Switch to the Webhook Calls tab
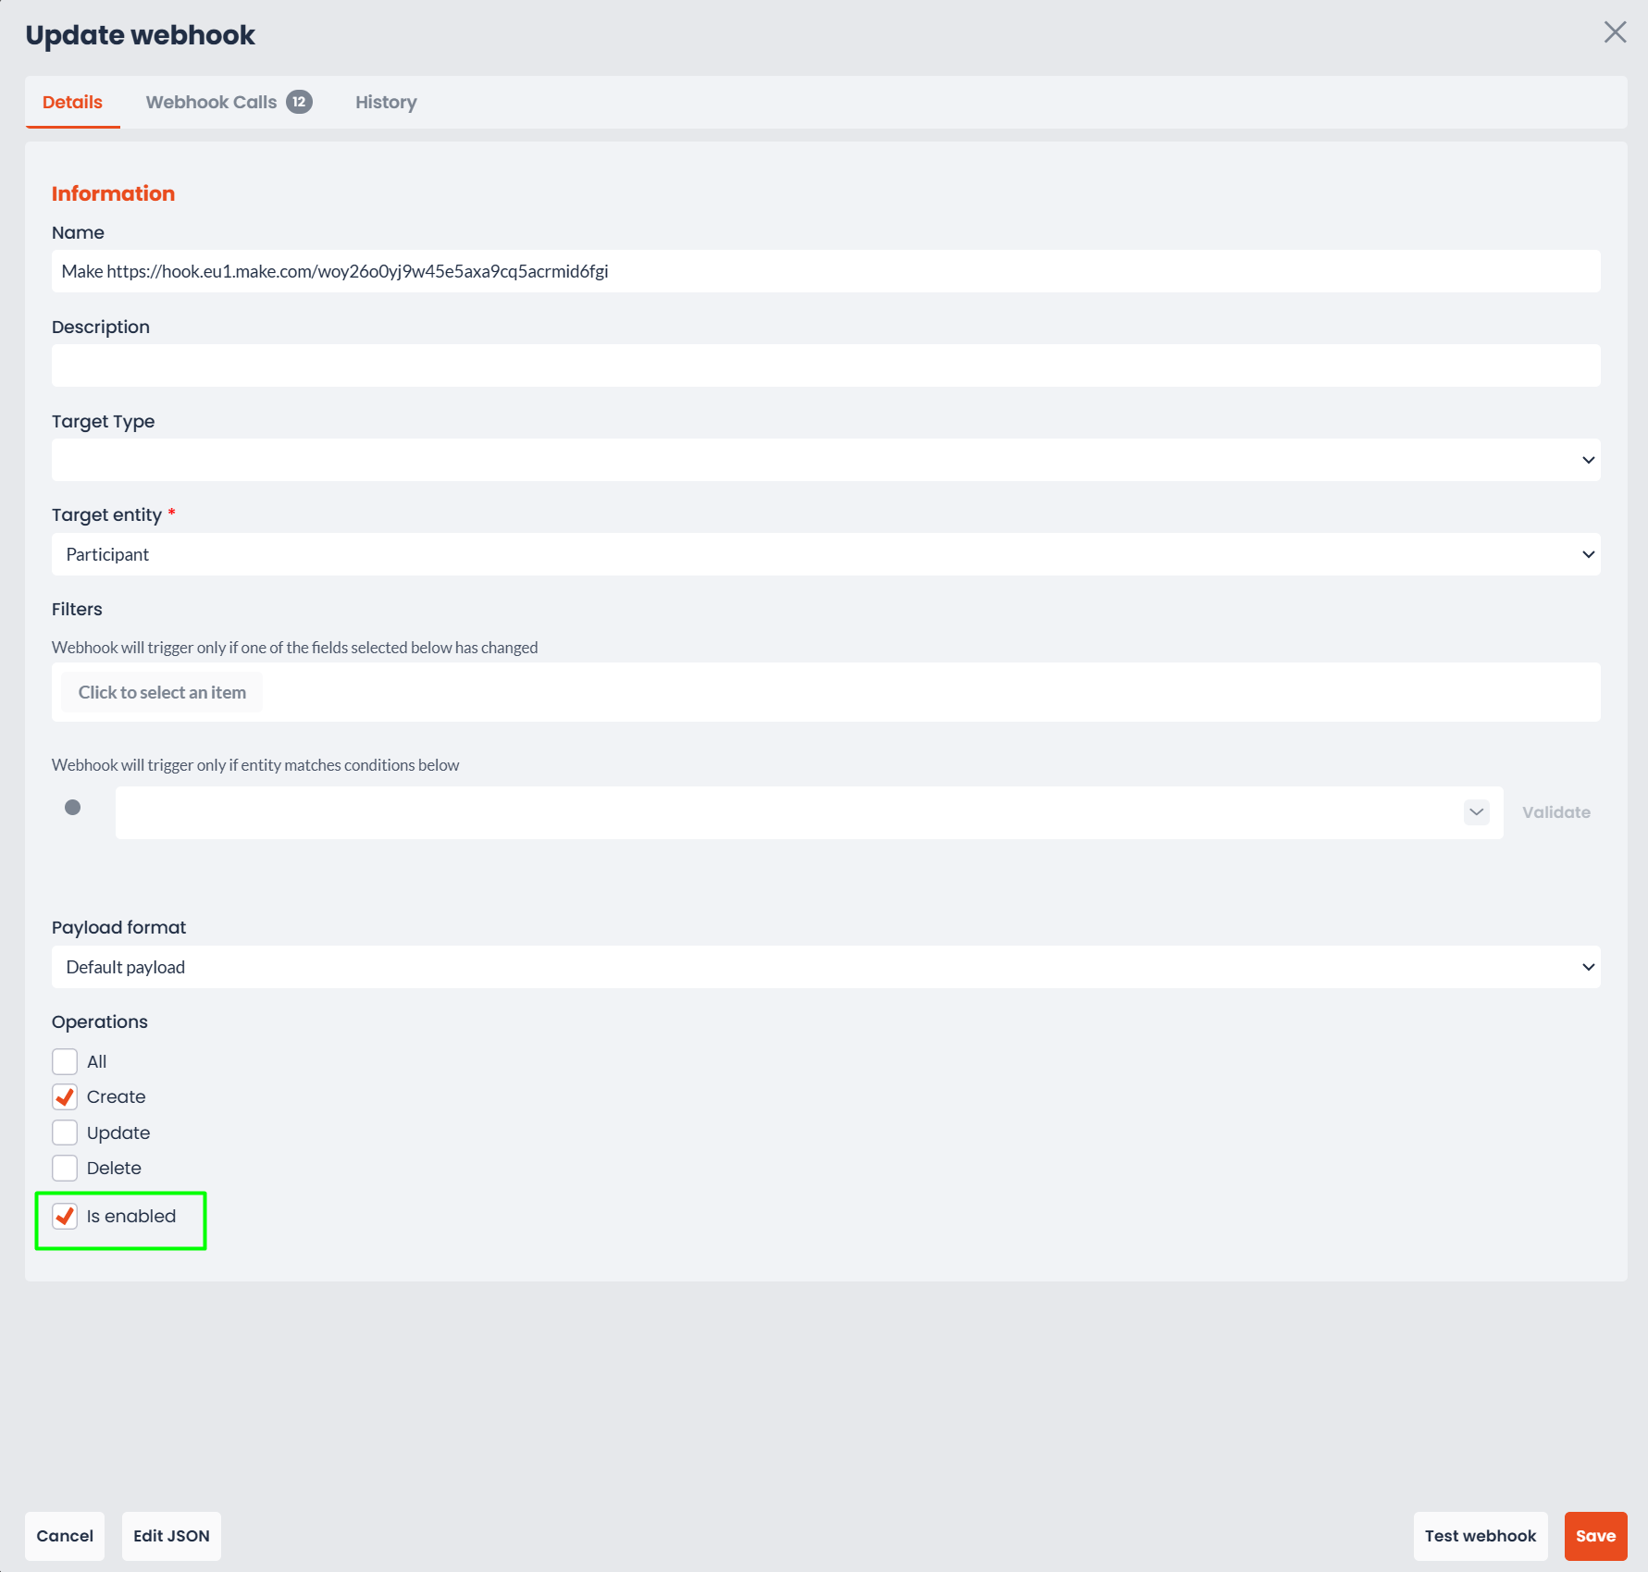The image size is (1648, 1572). tap(211, 102)
